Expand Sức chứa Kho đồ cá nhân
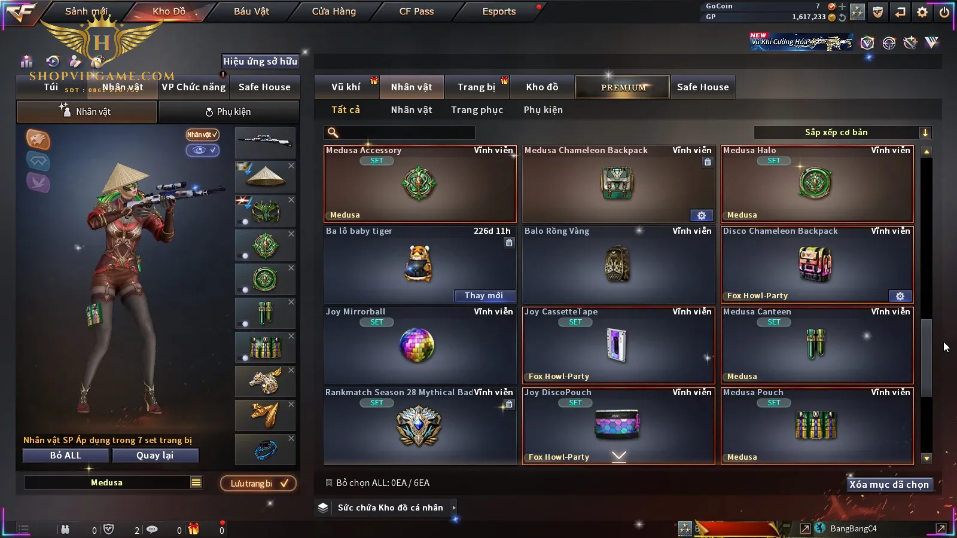Image resolution: width=957 pixels, height=538 pixels. (454, 508)
